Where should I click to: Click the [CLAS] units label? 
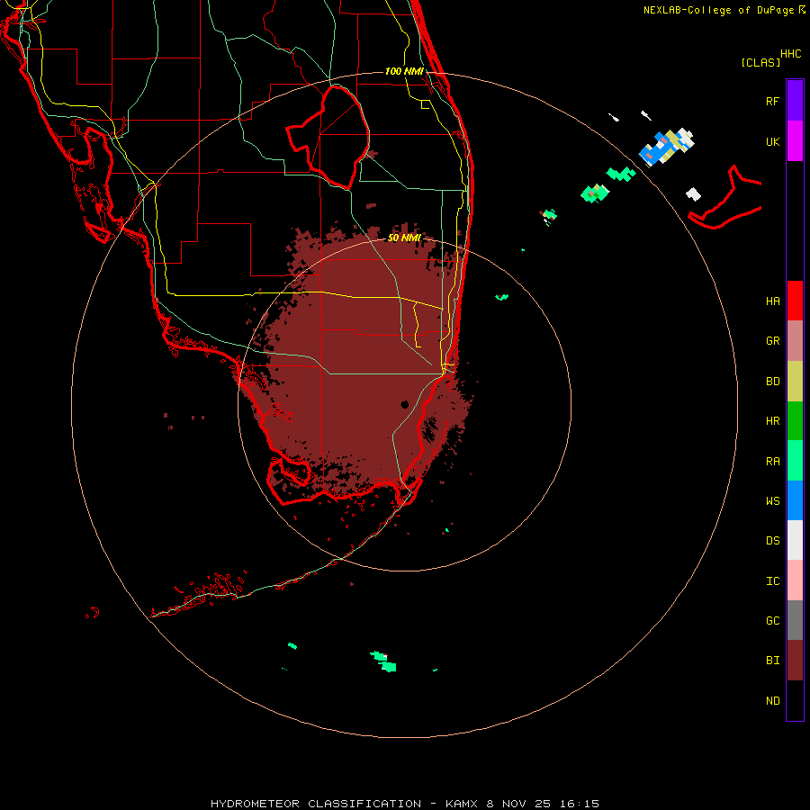click(760, 62)
